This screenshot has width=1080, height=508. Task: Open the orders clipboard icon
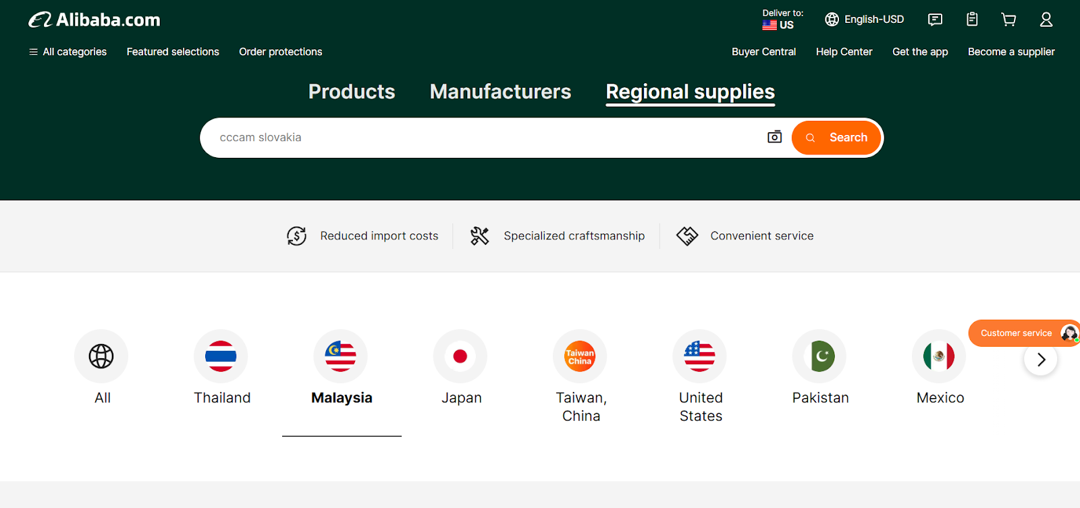tap(972, 20)
